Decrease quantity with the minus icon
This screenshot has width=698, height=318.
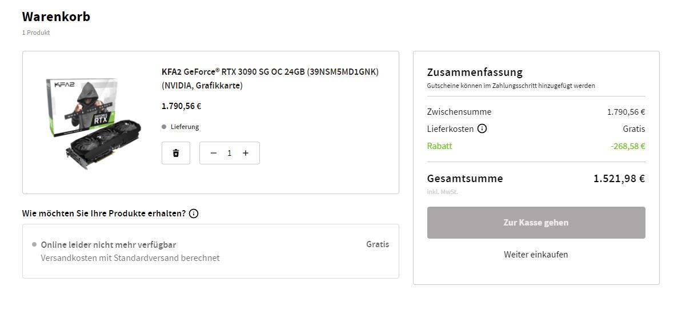click(214, 153)
